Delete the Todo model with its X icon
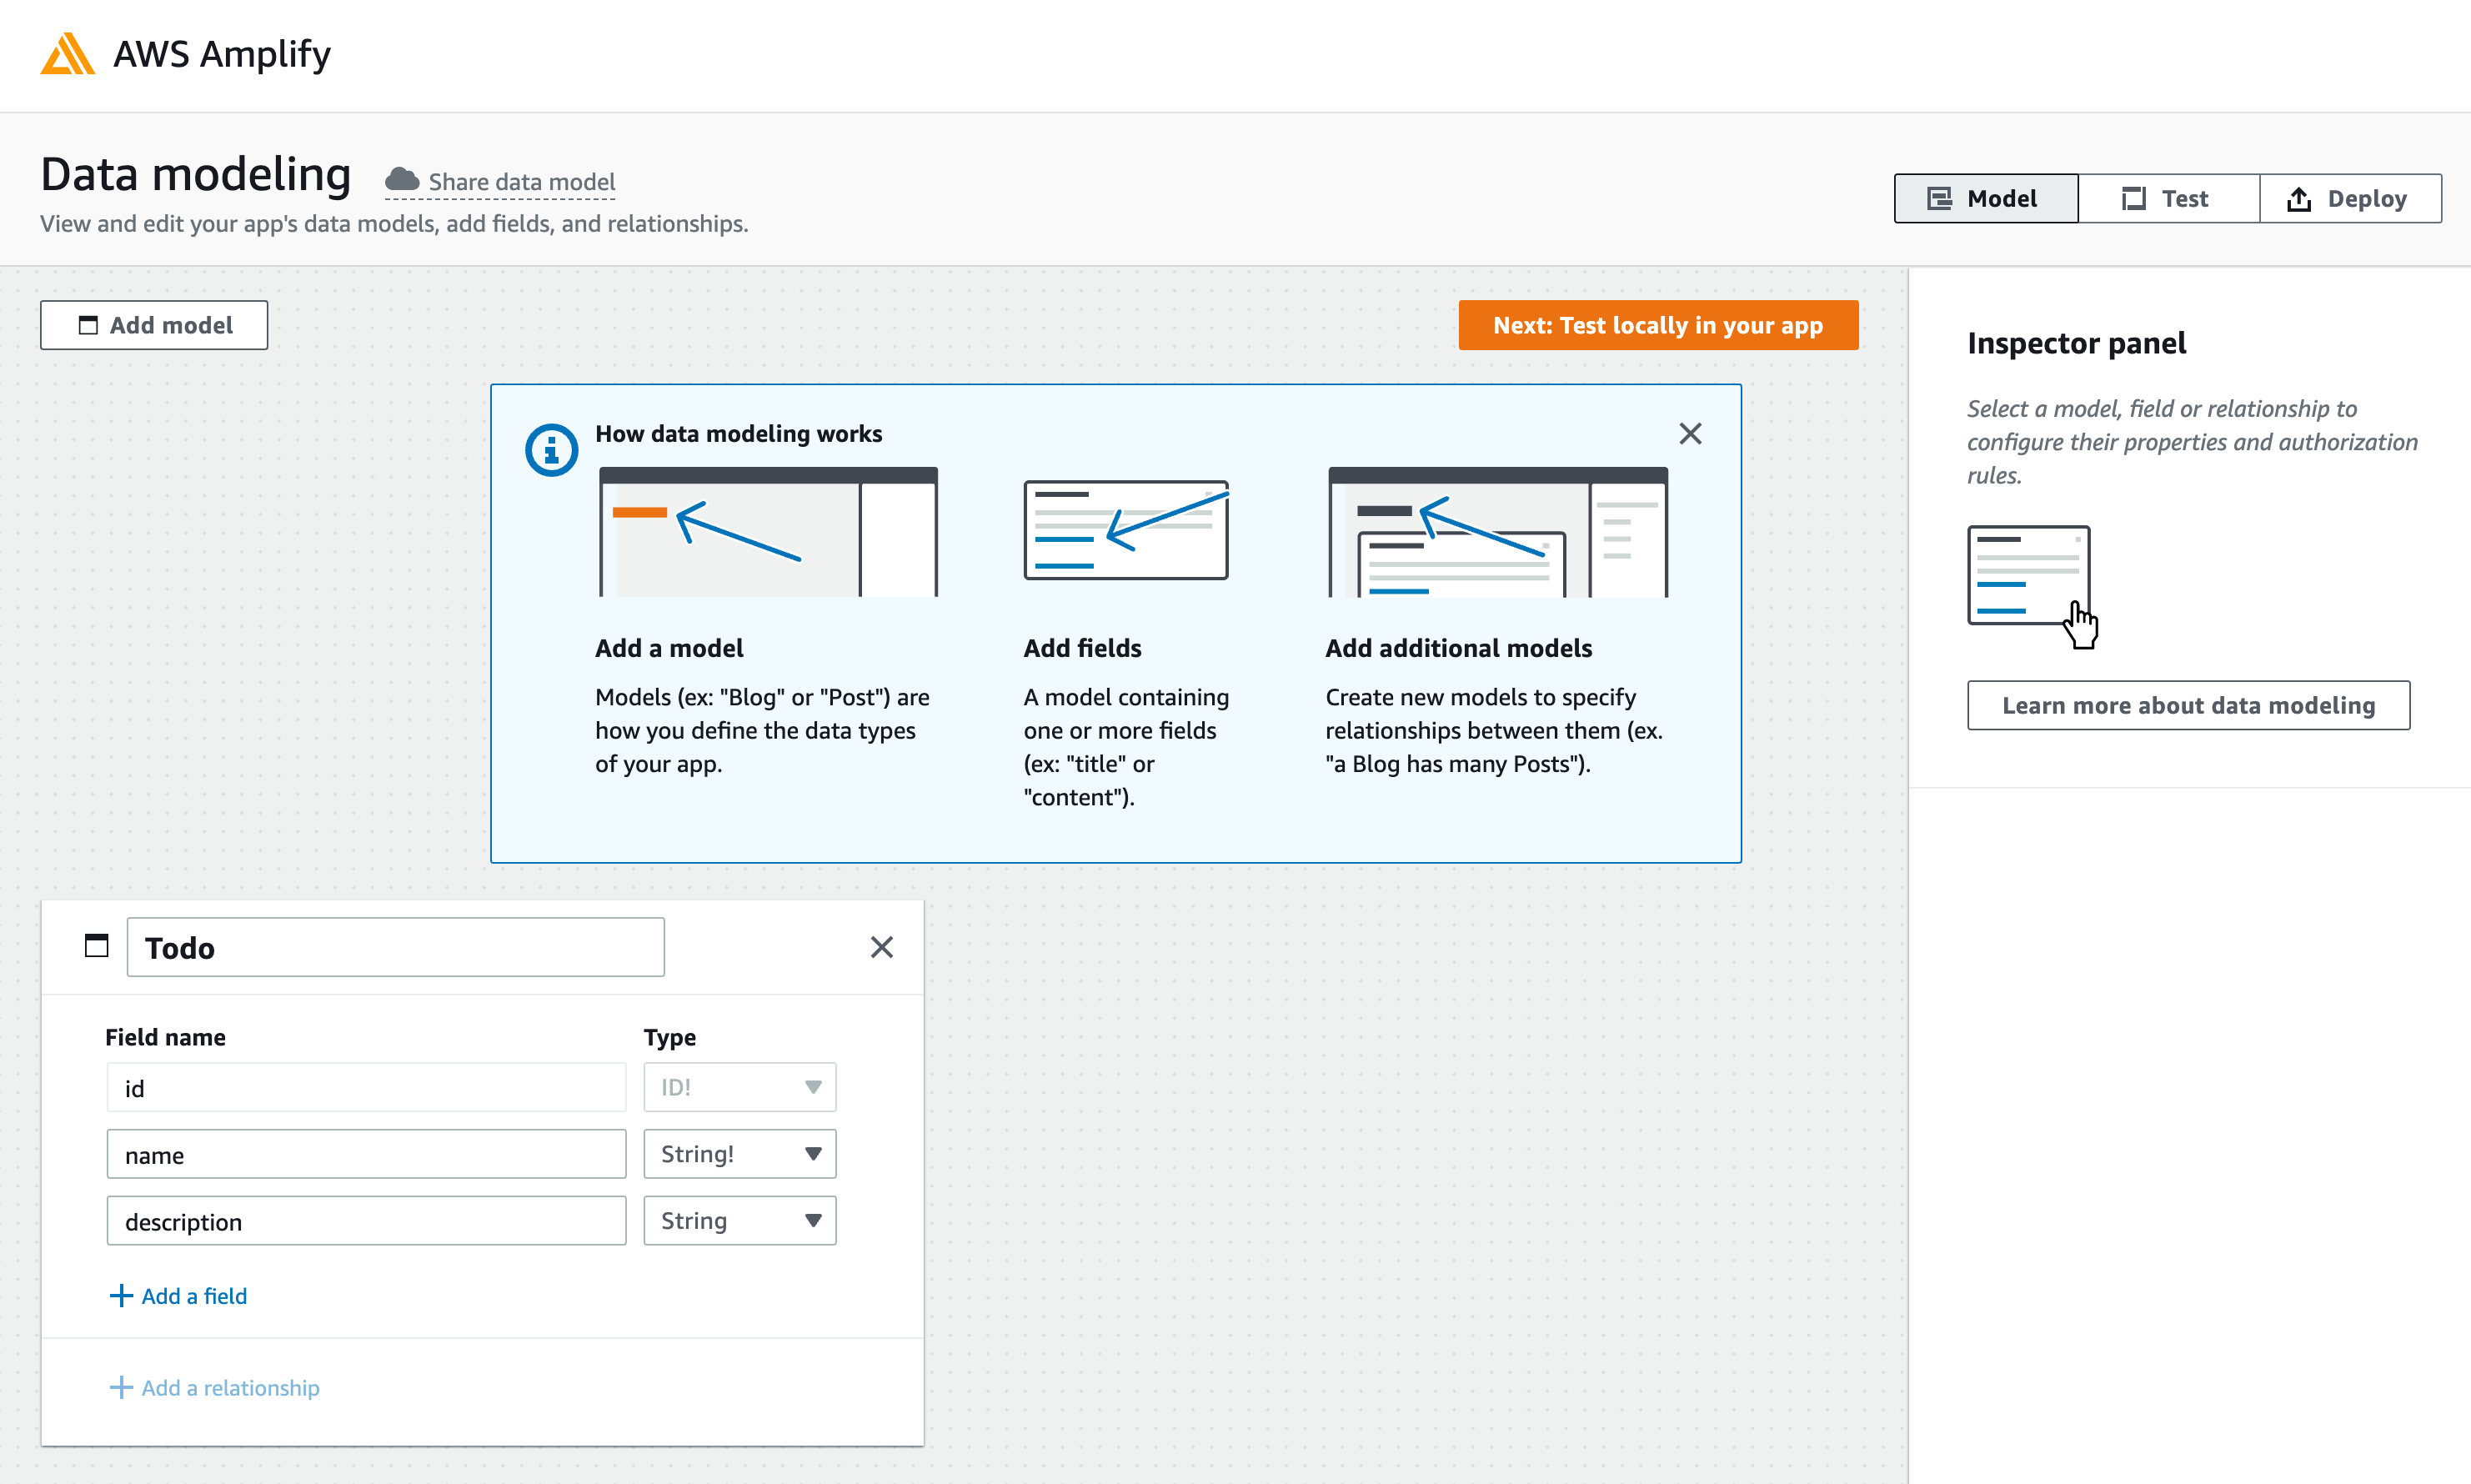 [x=881, y=947]
